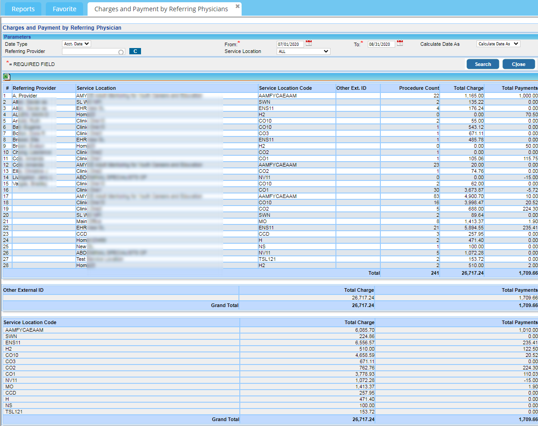
Task: Switch to the Favorite tab
Action: click(64, 9)
